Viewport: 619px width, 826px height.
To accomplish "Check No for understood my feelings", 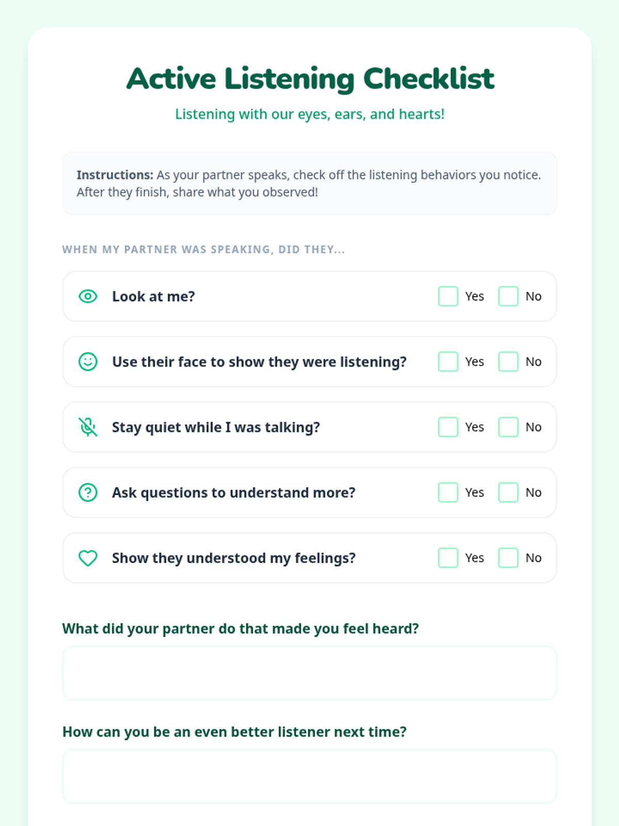I will click(508, 558).
